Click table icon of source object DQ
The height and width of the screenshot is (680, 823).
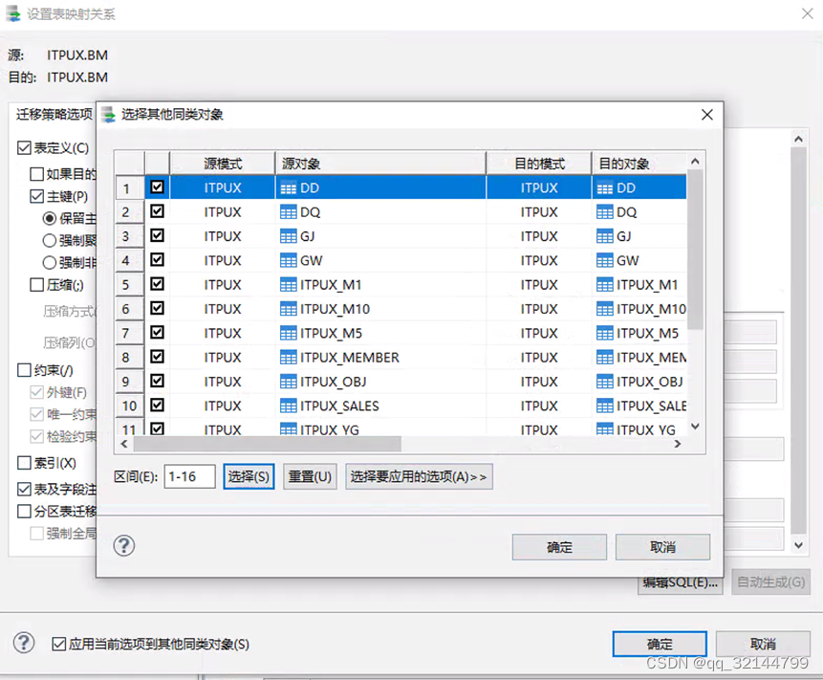click(288, 212)
